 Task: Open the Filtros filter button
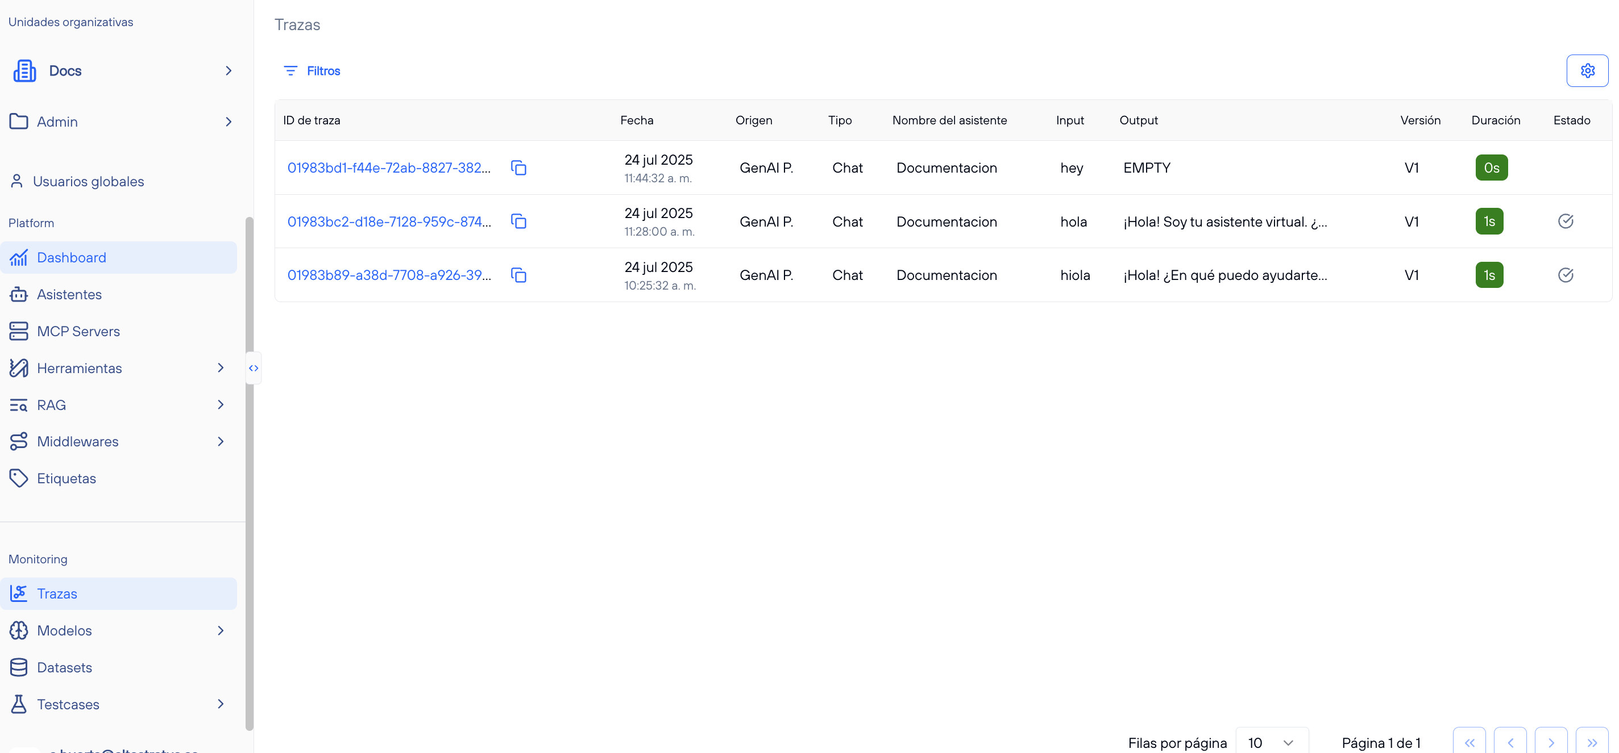(312, 71)
